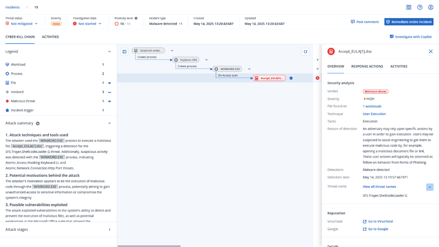Close the Accept_EULA[1].doc details panel
Image resolution: width=439 pixels, height=247 pixels.
point(431,51)
